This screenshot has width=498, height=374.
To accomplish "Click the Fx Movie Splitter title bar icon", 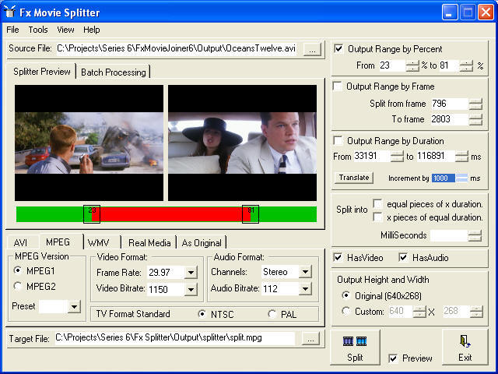I will click(10, 12).
